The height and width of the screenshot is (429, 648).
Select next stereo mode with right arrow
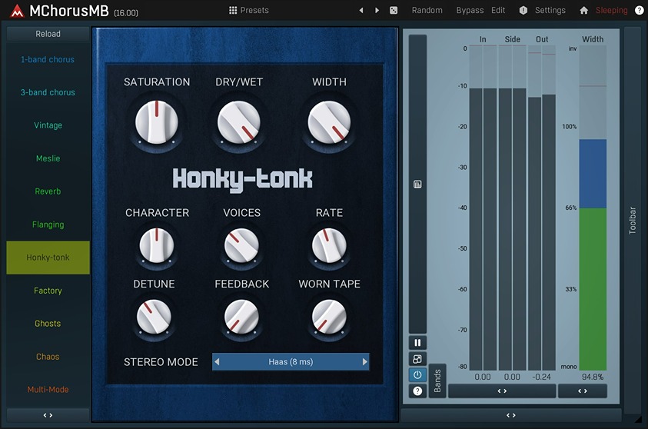coord(364,361)
